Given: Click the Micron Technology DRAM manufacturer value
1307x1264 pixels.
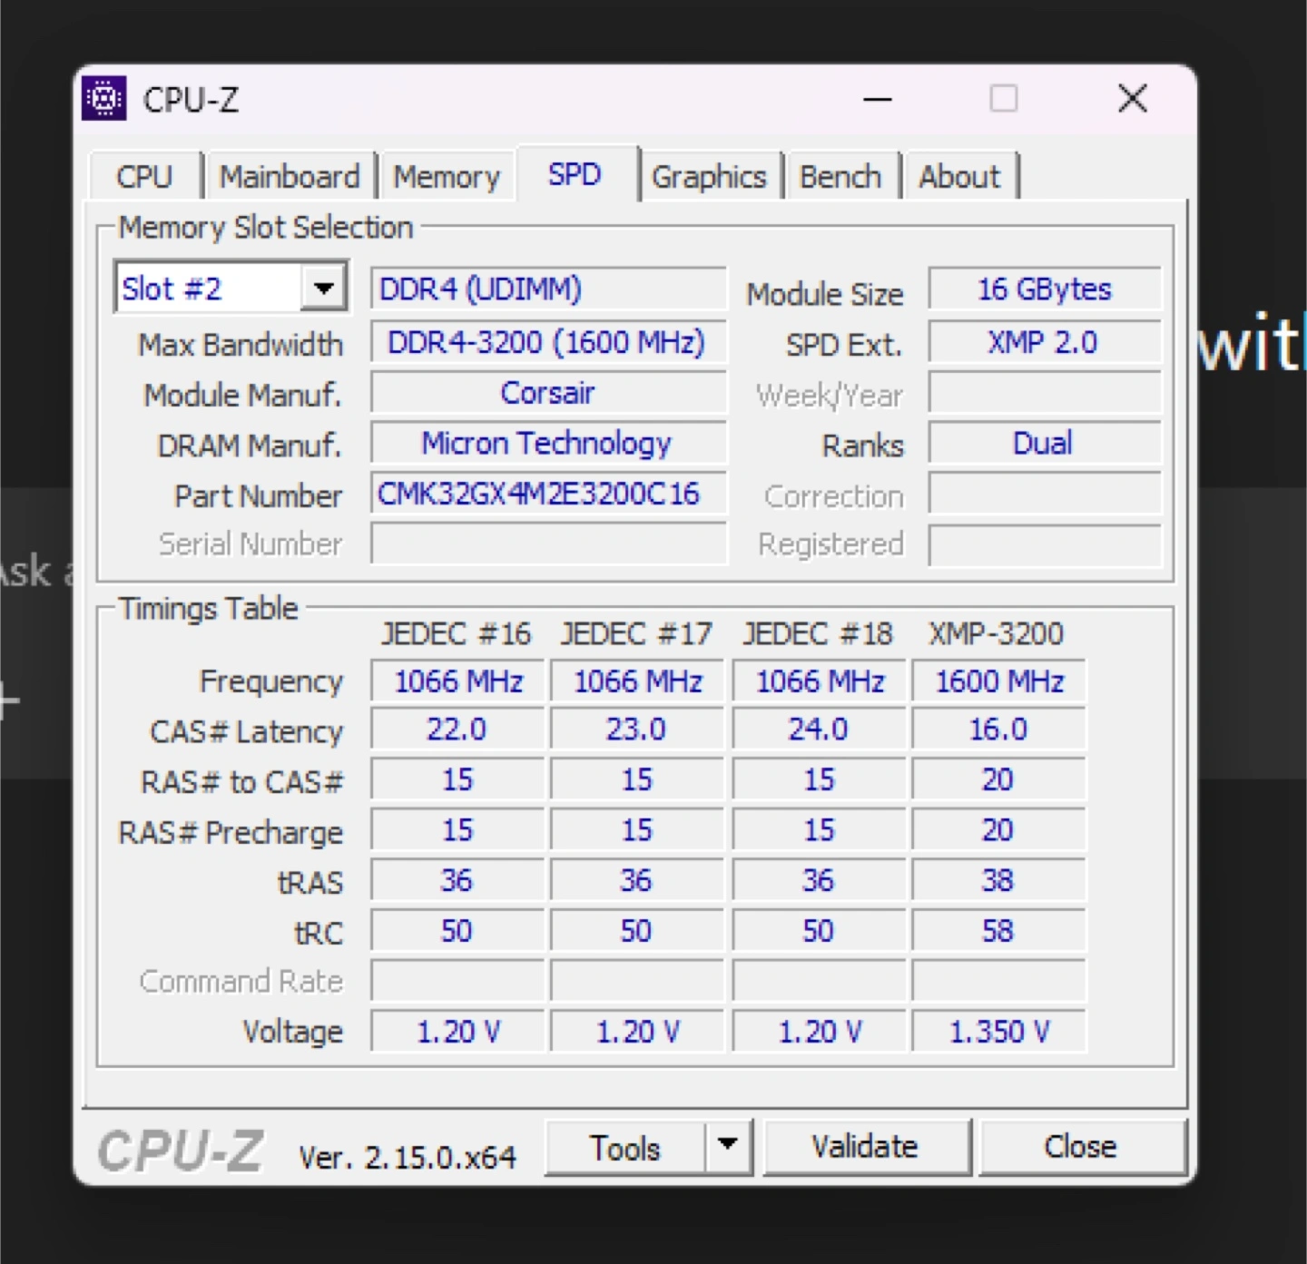Looking at the screenshot, I should point(548,443).
